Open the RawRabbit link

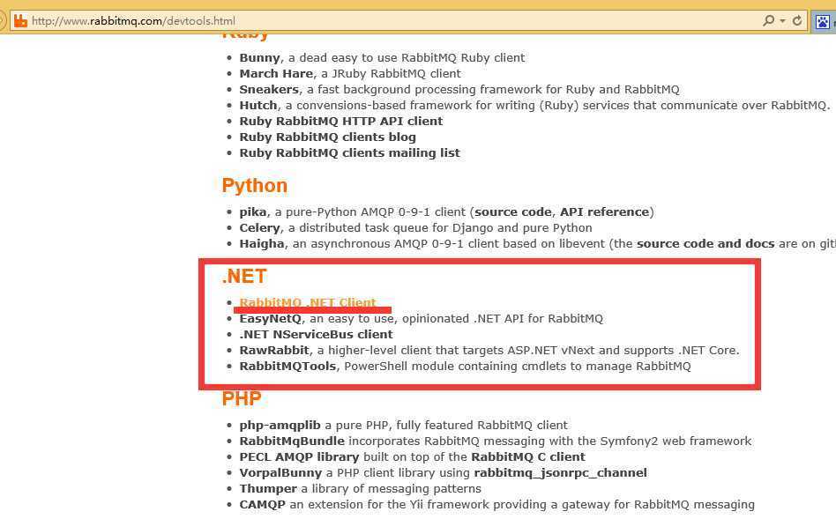click(274, 351)
